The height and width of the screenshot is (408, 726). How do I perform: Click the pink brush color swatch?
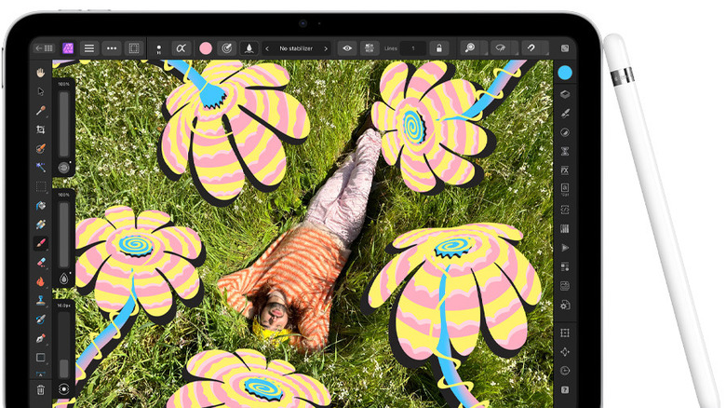click(x=205, y=48)
